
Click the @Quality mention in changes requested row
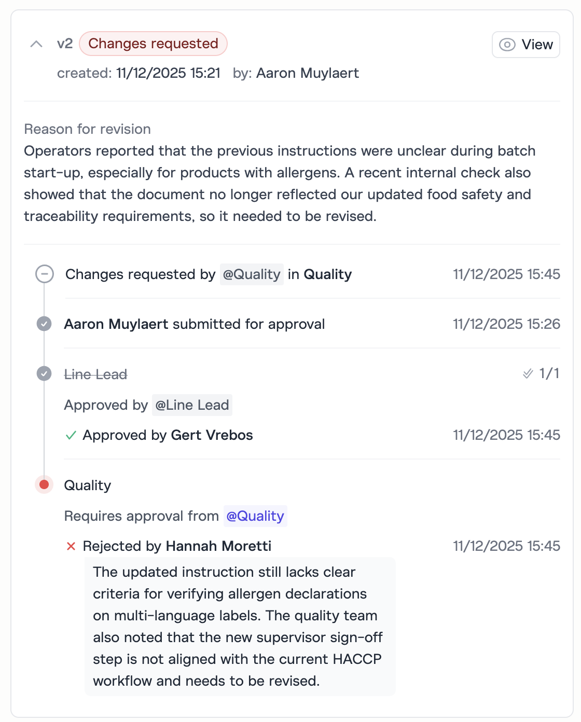pos(252,274)
